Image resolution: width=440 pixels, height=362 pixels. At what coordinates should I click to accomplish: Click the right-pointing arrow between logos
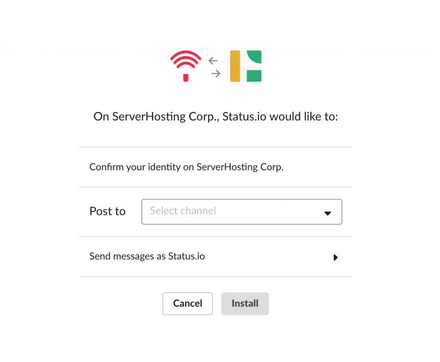(216, 73)
